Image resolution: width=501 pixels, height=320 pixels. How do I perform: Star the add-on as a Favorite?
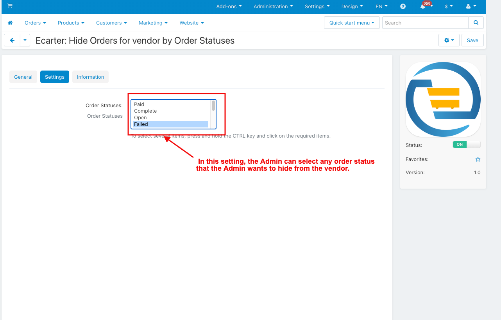[478, 159]
